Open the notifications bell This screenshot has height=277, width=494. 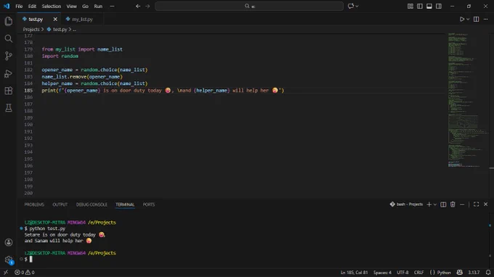point(488,273)
